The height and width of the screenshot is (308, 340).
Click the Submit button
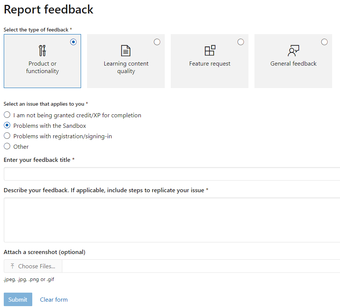pyautogui.click(x=18, y=299)
